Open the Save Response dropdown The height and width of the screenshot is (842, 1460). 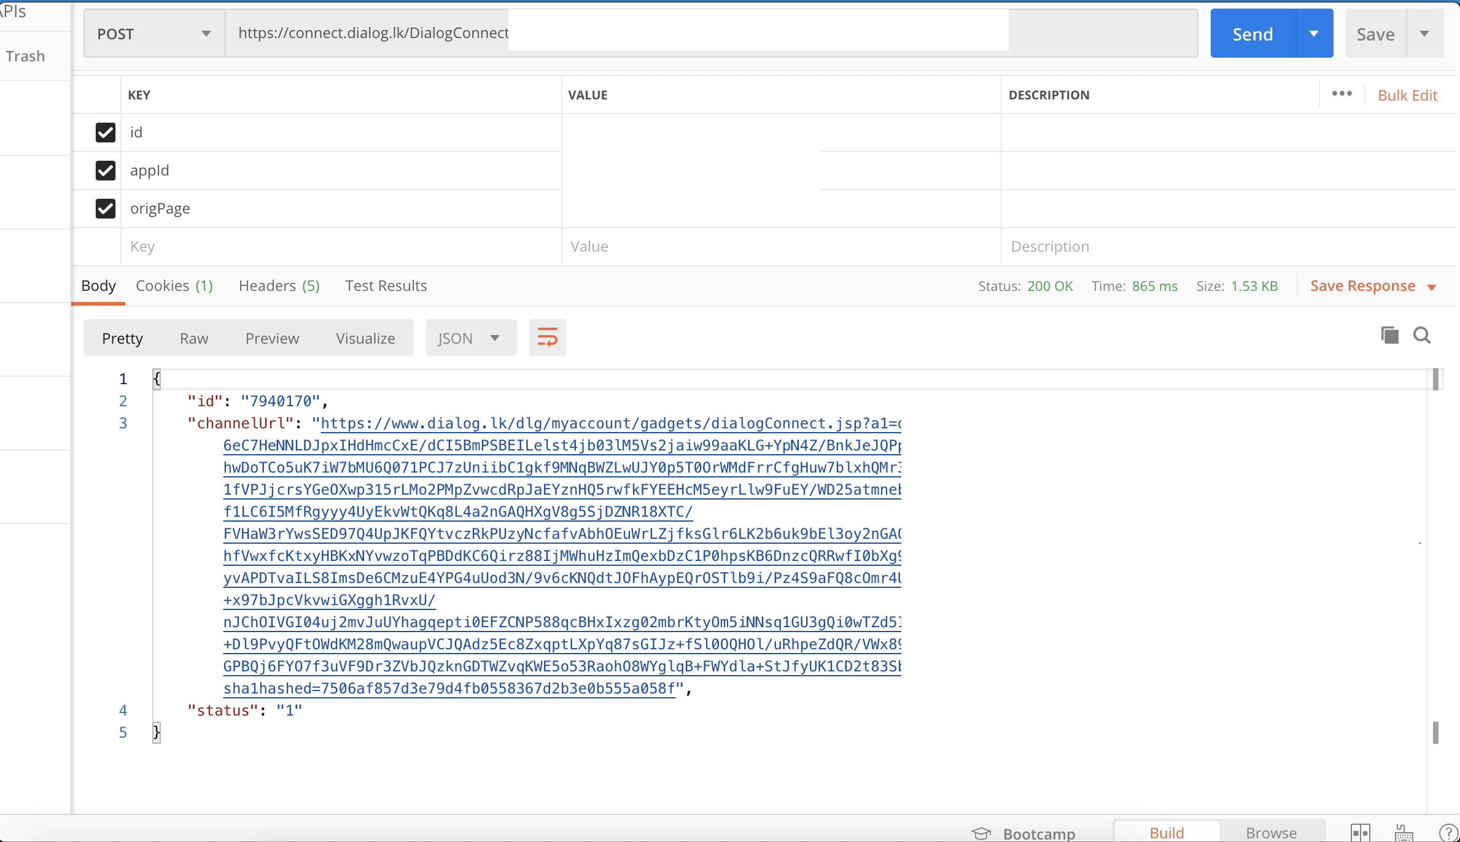tap(1373, 286)
